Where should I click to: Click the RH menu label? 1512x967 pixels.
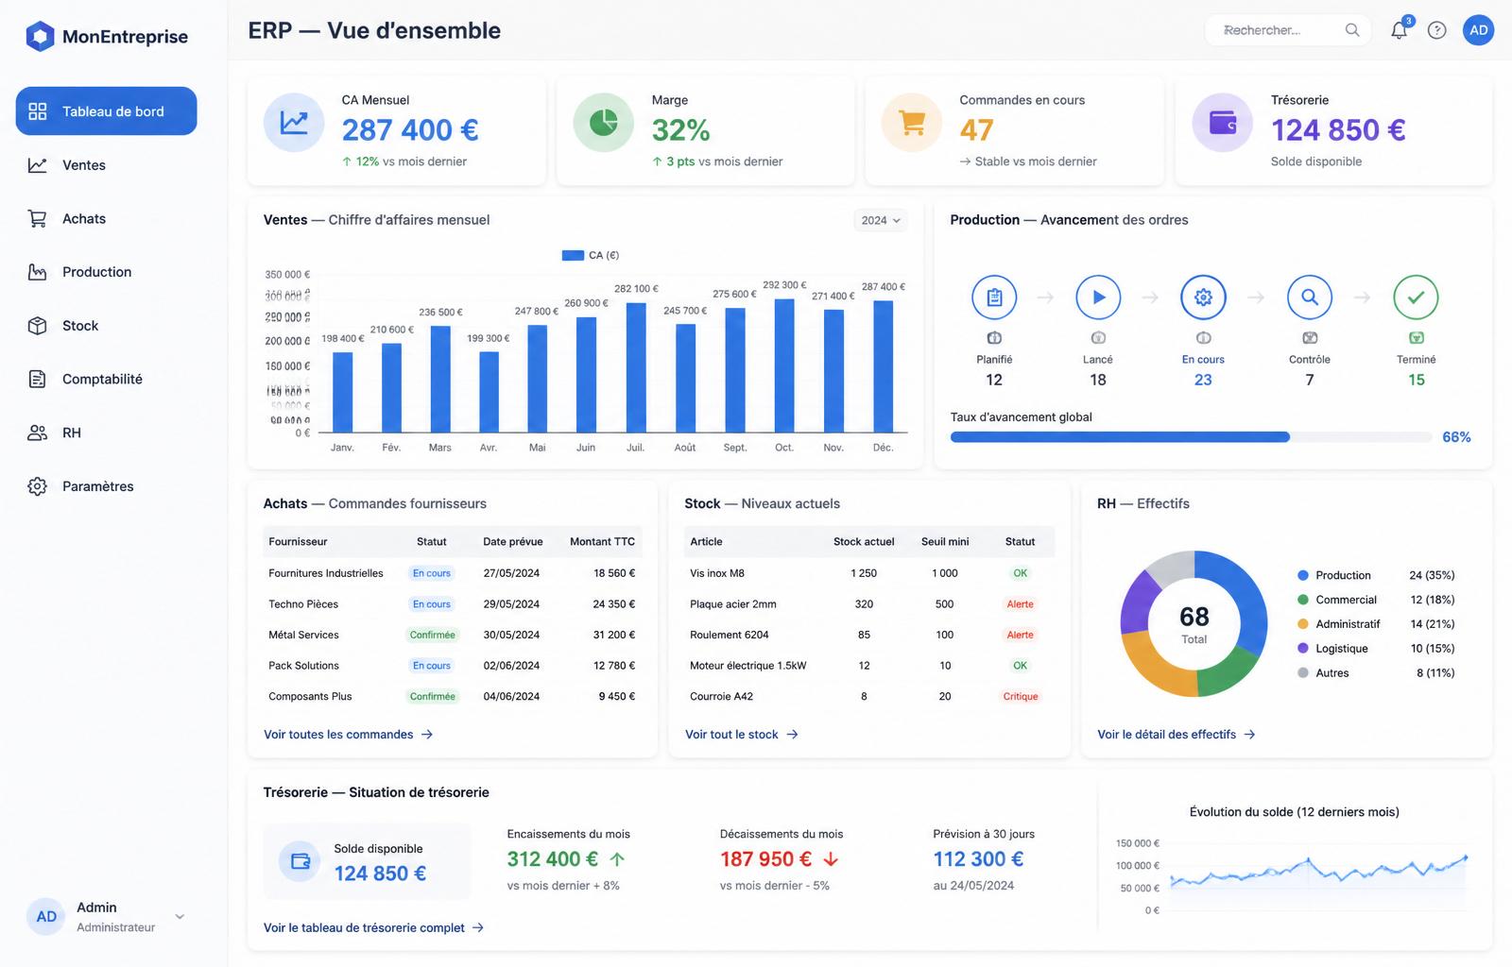(72, 433)
